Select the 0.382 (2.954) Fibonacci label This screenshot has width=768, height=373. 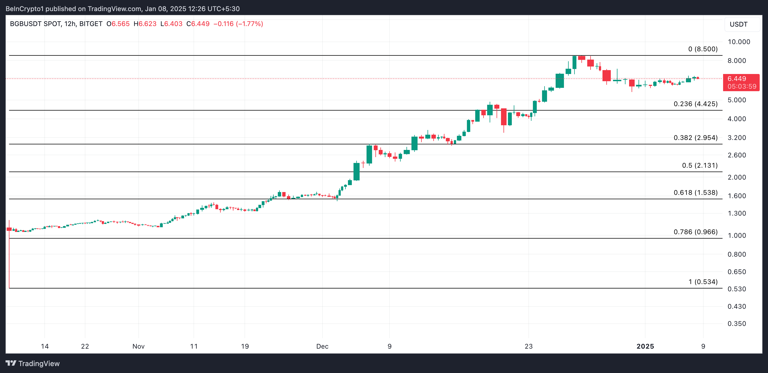click(695, 138)
